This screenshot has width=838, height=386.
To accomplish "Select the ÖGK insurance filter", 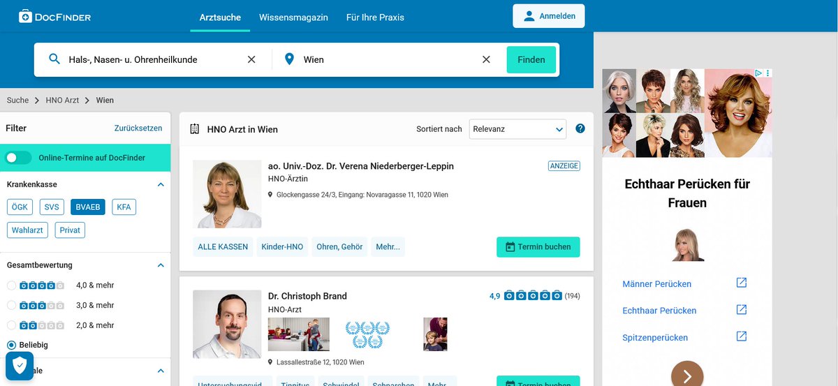I will (x=21, y=207).
